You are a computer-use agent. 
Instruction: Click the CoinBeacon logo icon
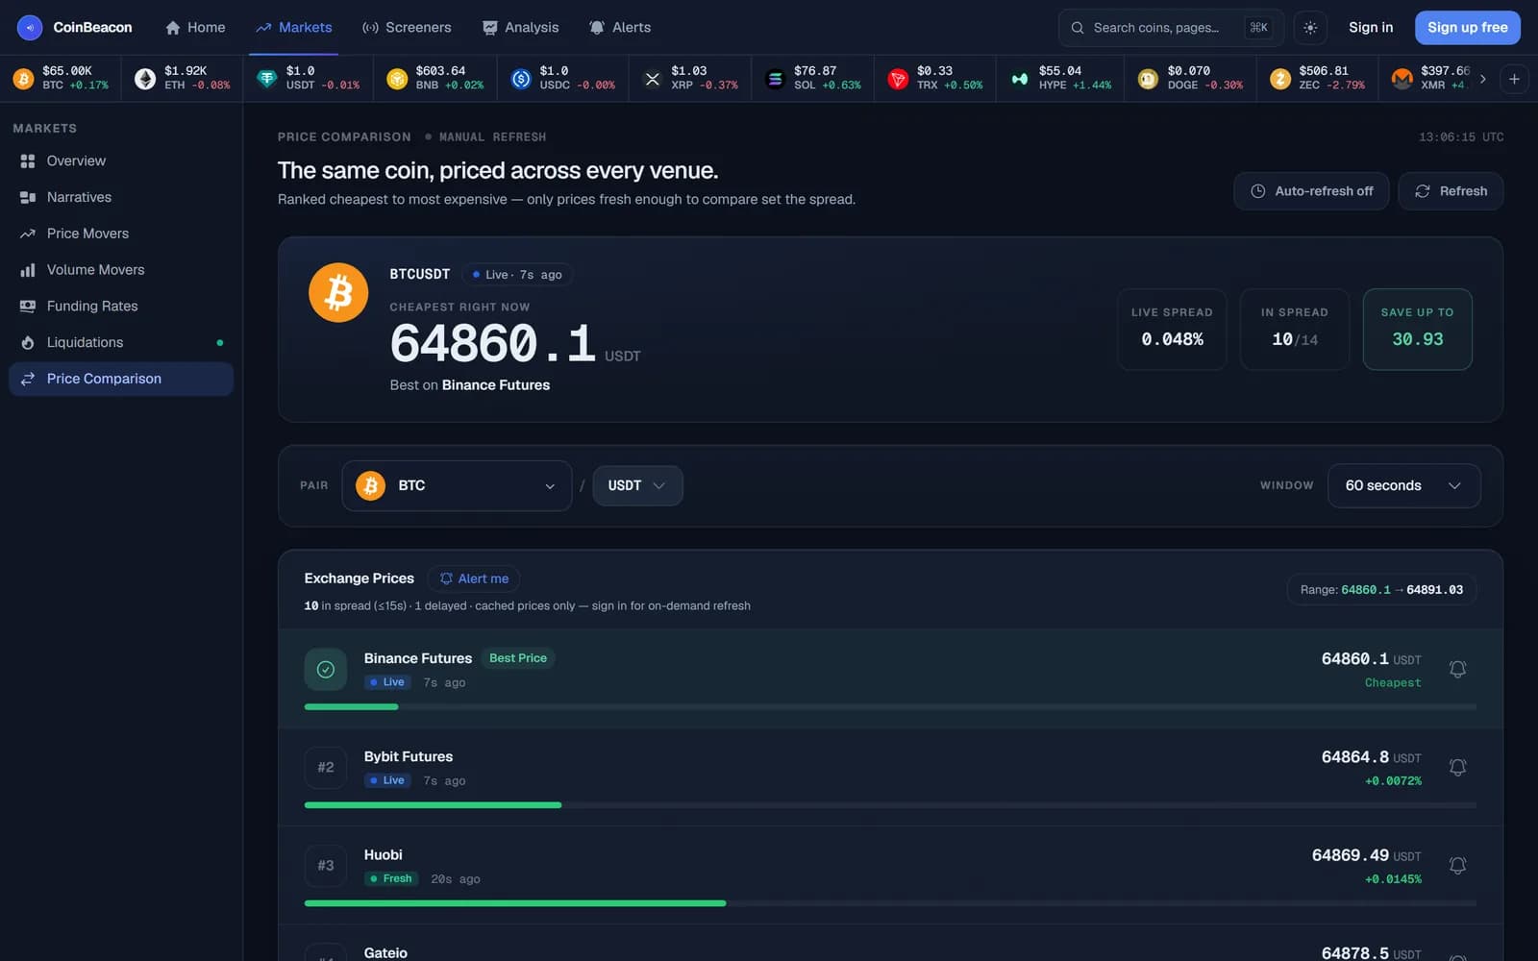click(30, 28)
